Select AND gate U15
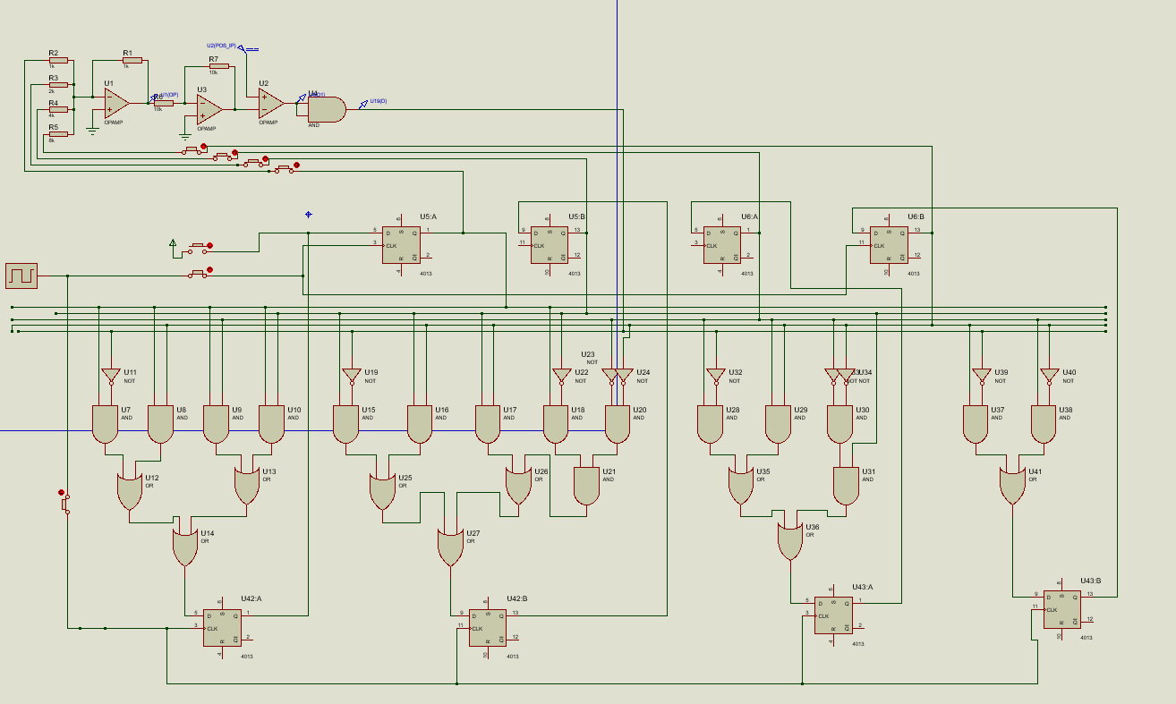Viewport: 1176px width, 704px height. (345, 424)
